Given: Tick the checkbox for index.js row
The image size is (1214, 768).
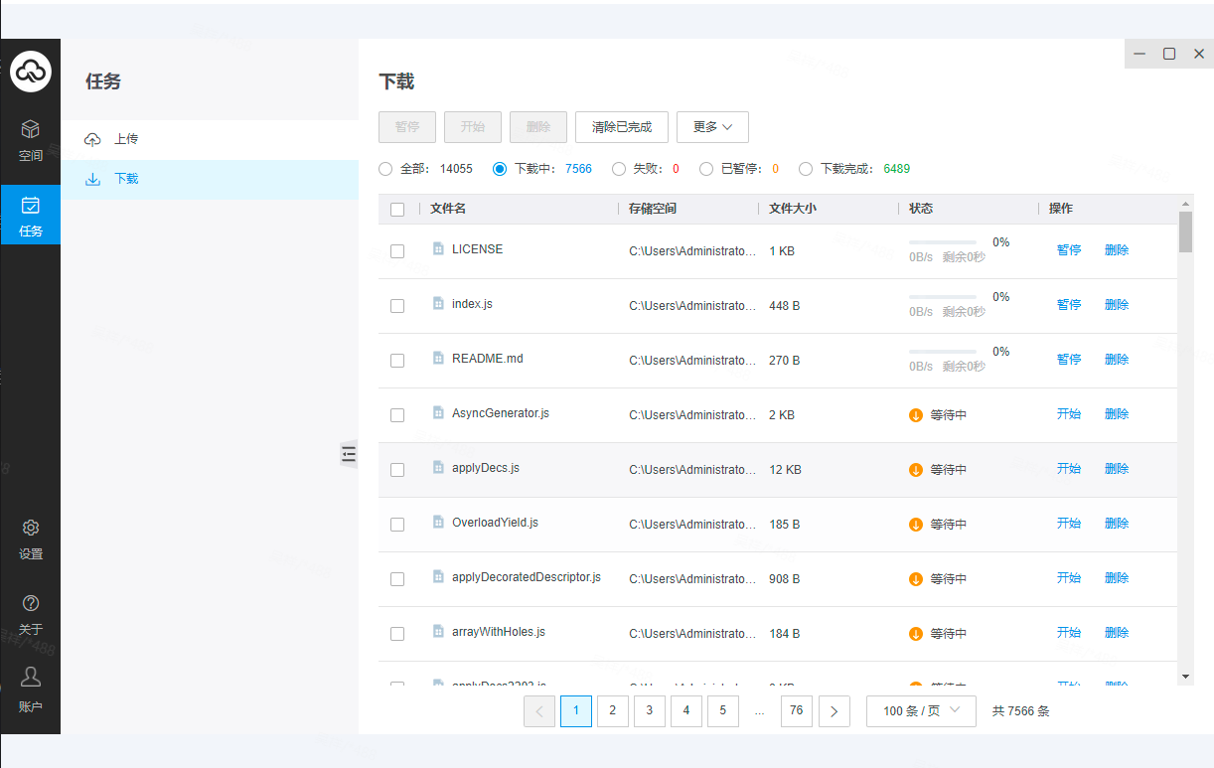Looking at the screenshot, I should coord(397,306).
